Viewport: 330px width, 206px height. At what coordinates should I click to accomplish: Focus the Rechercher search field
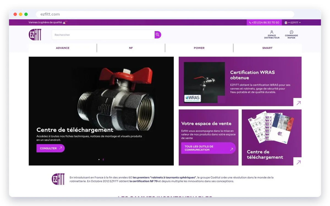pyautogui.click(x=103, y=35)
